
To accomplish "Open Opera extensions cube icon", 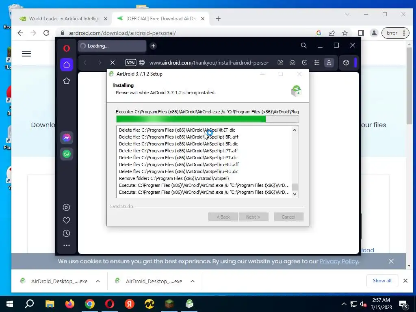I will 346,63.
